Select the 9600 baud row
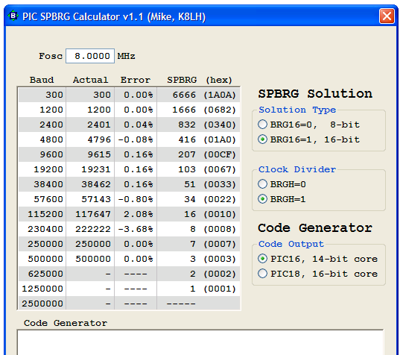 [130, 154]
